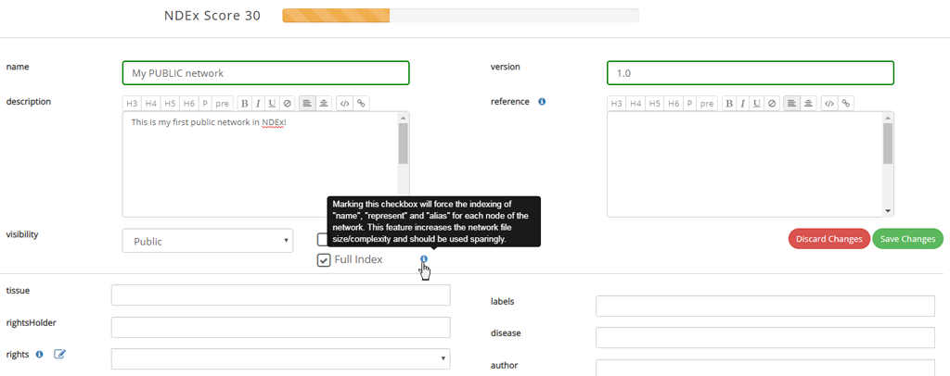Apply H5 heading in reference toolbar
Viewport: 950px width, 376px height.
(x=655, y=104)
